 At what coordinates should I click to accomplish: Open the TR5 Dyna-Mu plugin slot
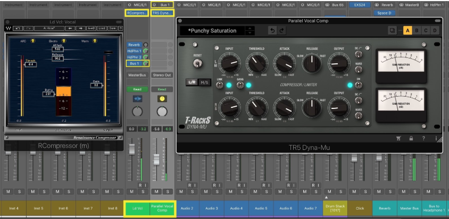(162, 13)
